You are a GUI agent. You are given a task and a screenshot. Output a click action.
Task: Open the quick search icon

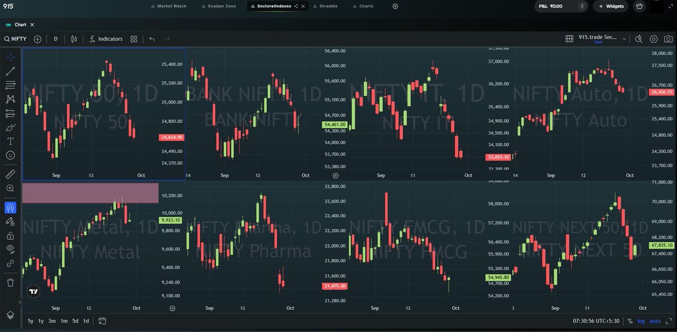639,39
